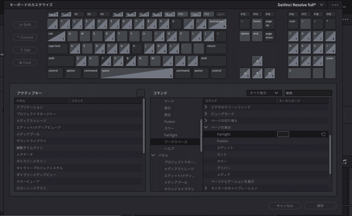
Task: Click the active key indicator box
Action: (x=141, y=93)
